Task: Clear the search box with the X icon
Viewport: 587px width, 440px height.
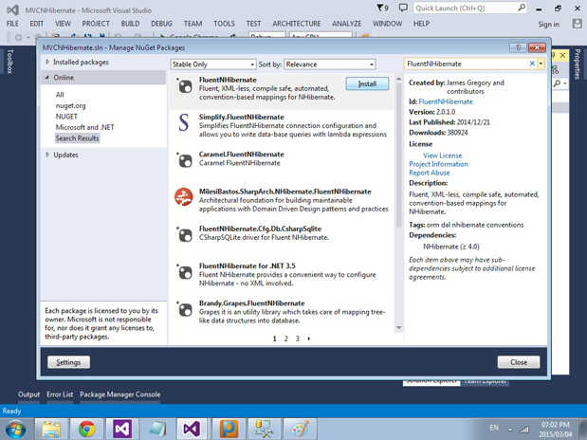Action: pos(532,64)
